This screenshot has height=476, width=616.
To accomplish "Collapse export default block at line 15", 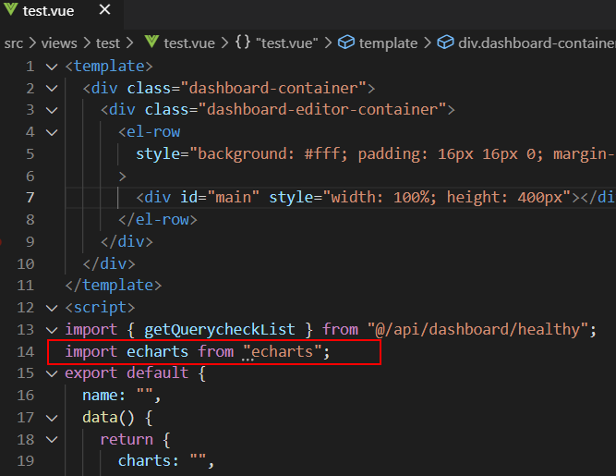I will (x=52, y=373).
